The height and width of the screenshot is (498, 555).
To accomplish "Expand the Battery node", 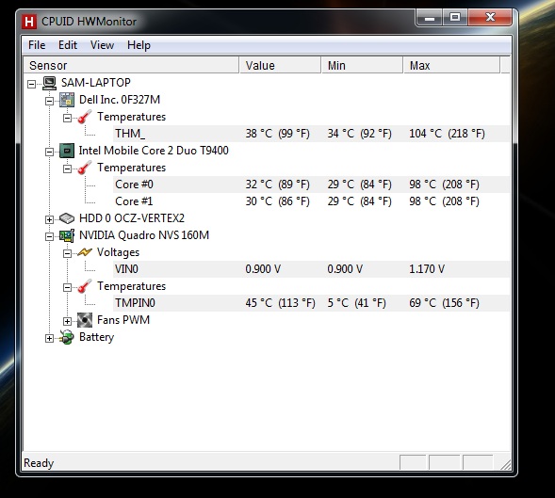I will tap(49, 338).
